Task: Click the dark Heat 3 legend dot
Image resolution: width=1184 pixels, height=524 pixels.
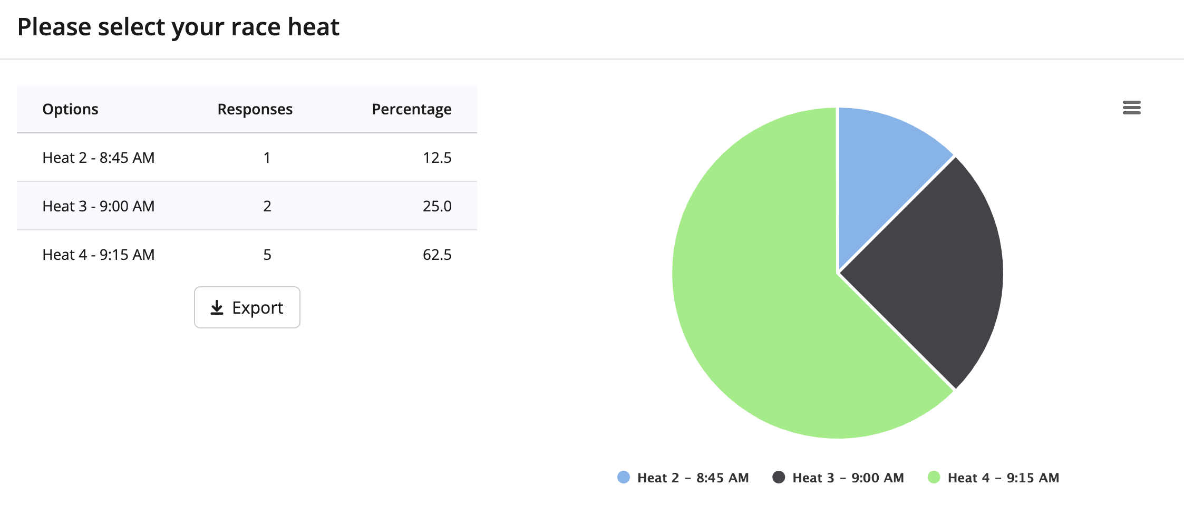Action: click(x=779, y=478)
